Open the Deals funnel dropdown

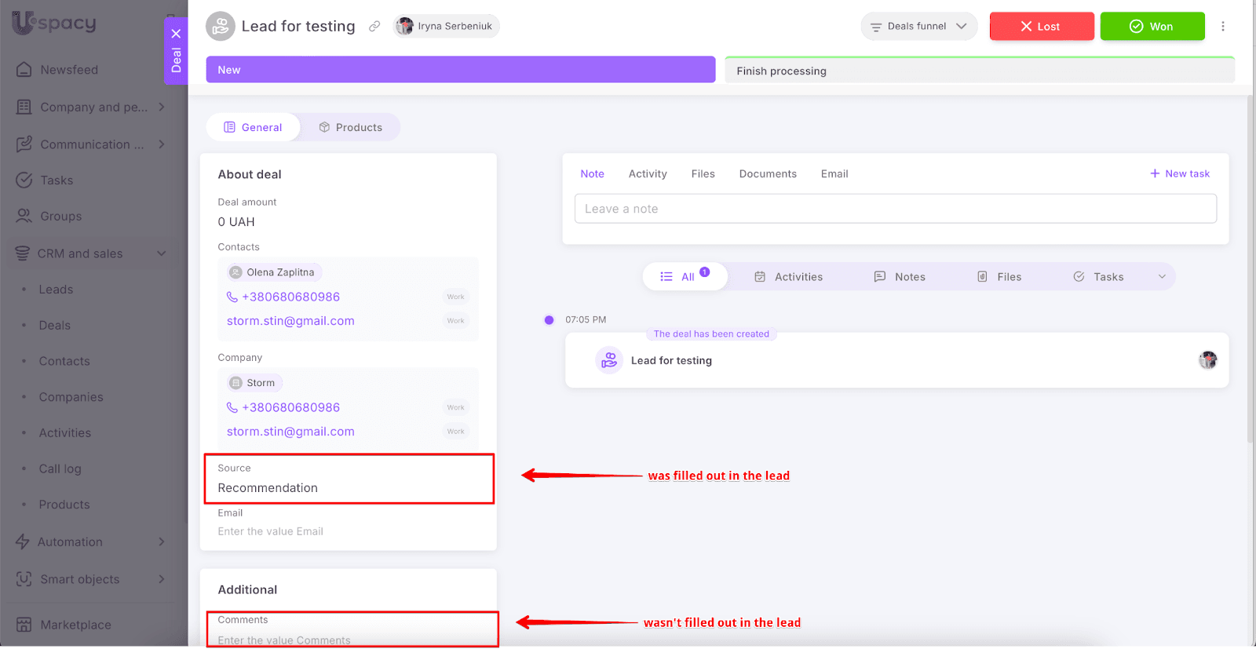click(918, 27)
